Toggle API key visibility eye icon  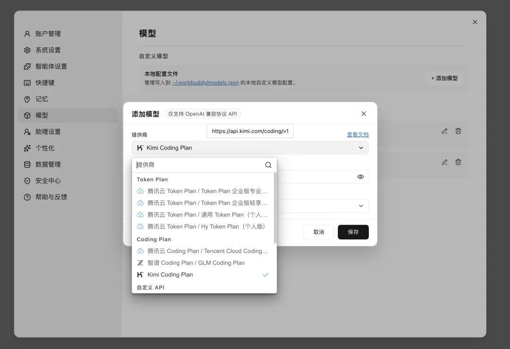(x=360, y=177)
